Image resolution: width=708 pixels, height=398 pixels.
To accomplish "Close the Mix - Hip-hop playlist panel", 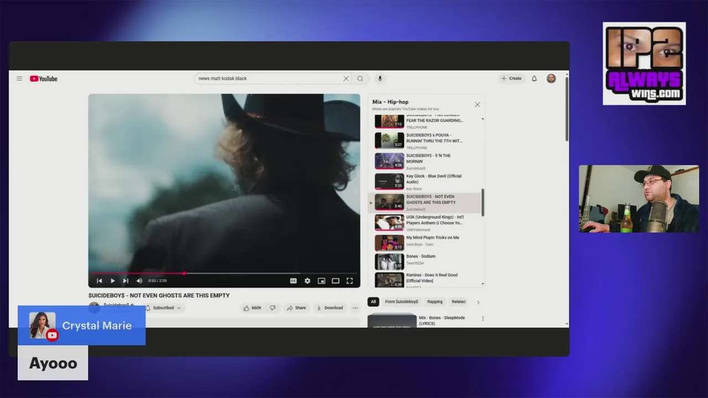I will coord(477,104).
